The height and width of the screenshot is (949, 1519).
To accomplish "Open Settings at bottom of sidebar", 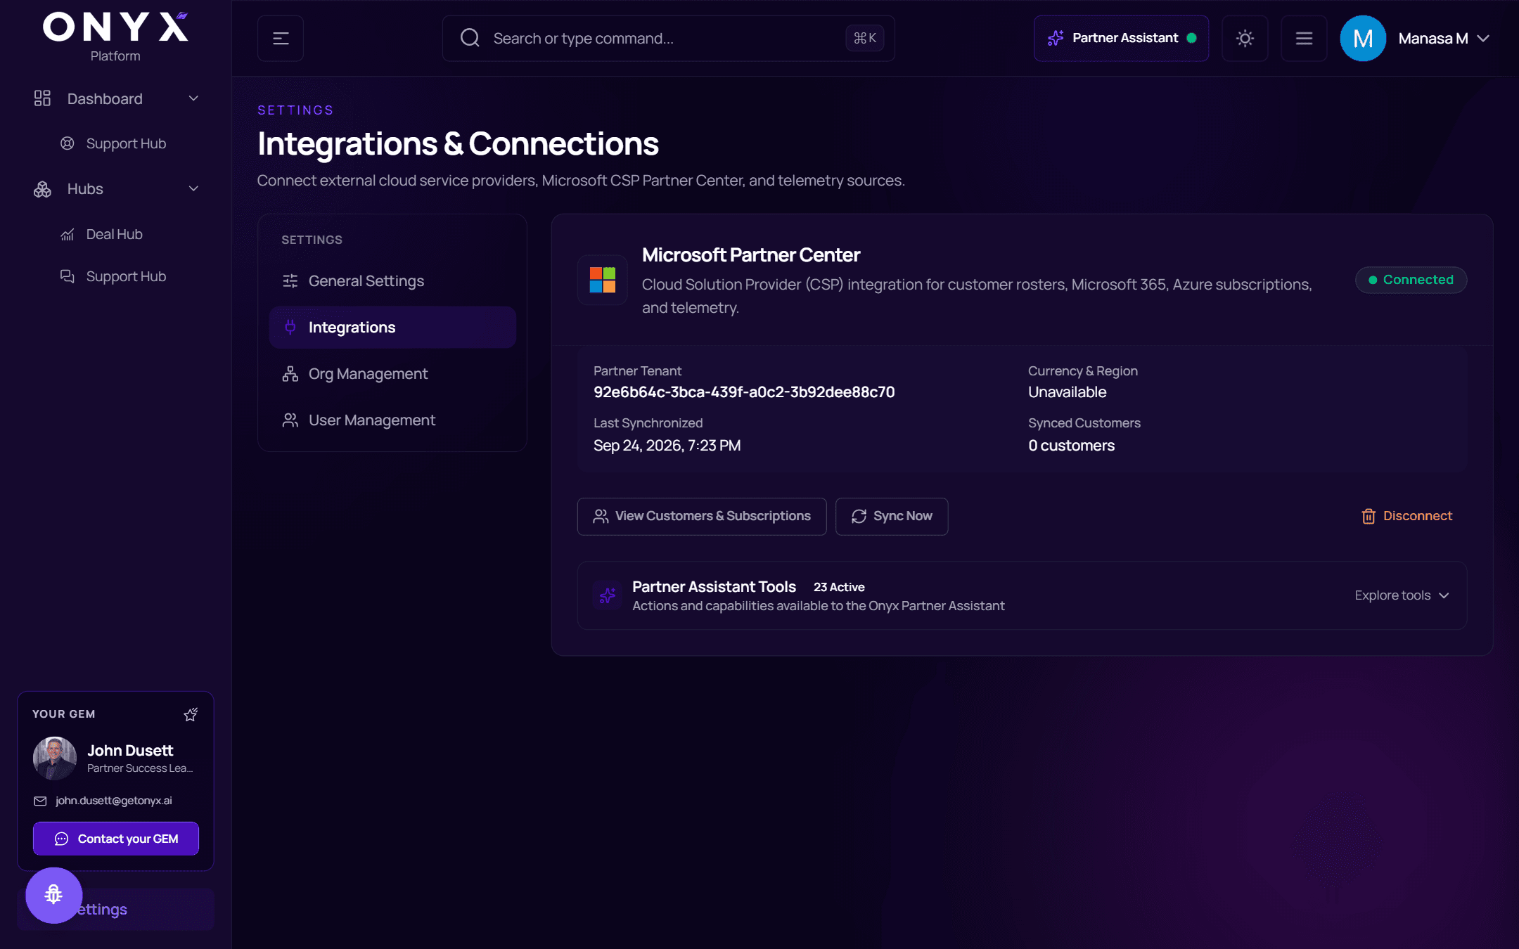I will point(115,909).
